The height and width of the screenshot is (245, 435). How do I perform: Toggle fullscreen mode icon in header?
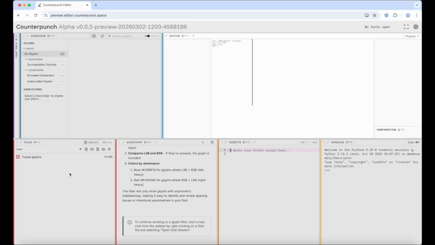coord(406,27)
